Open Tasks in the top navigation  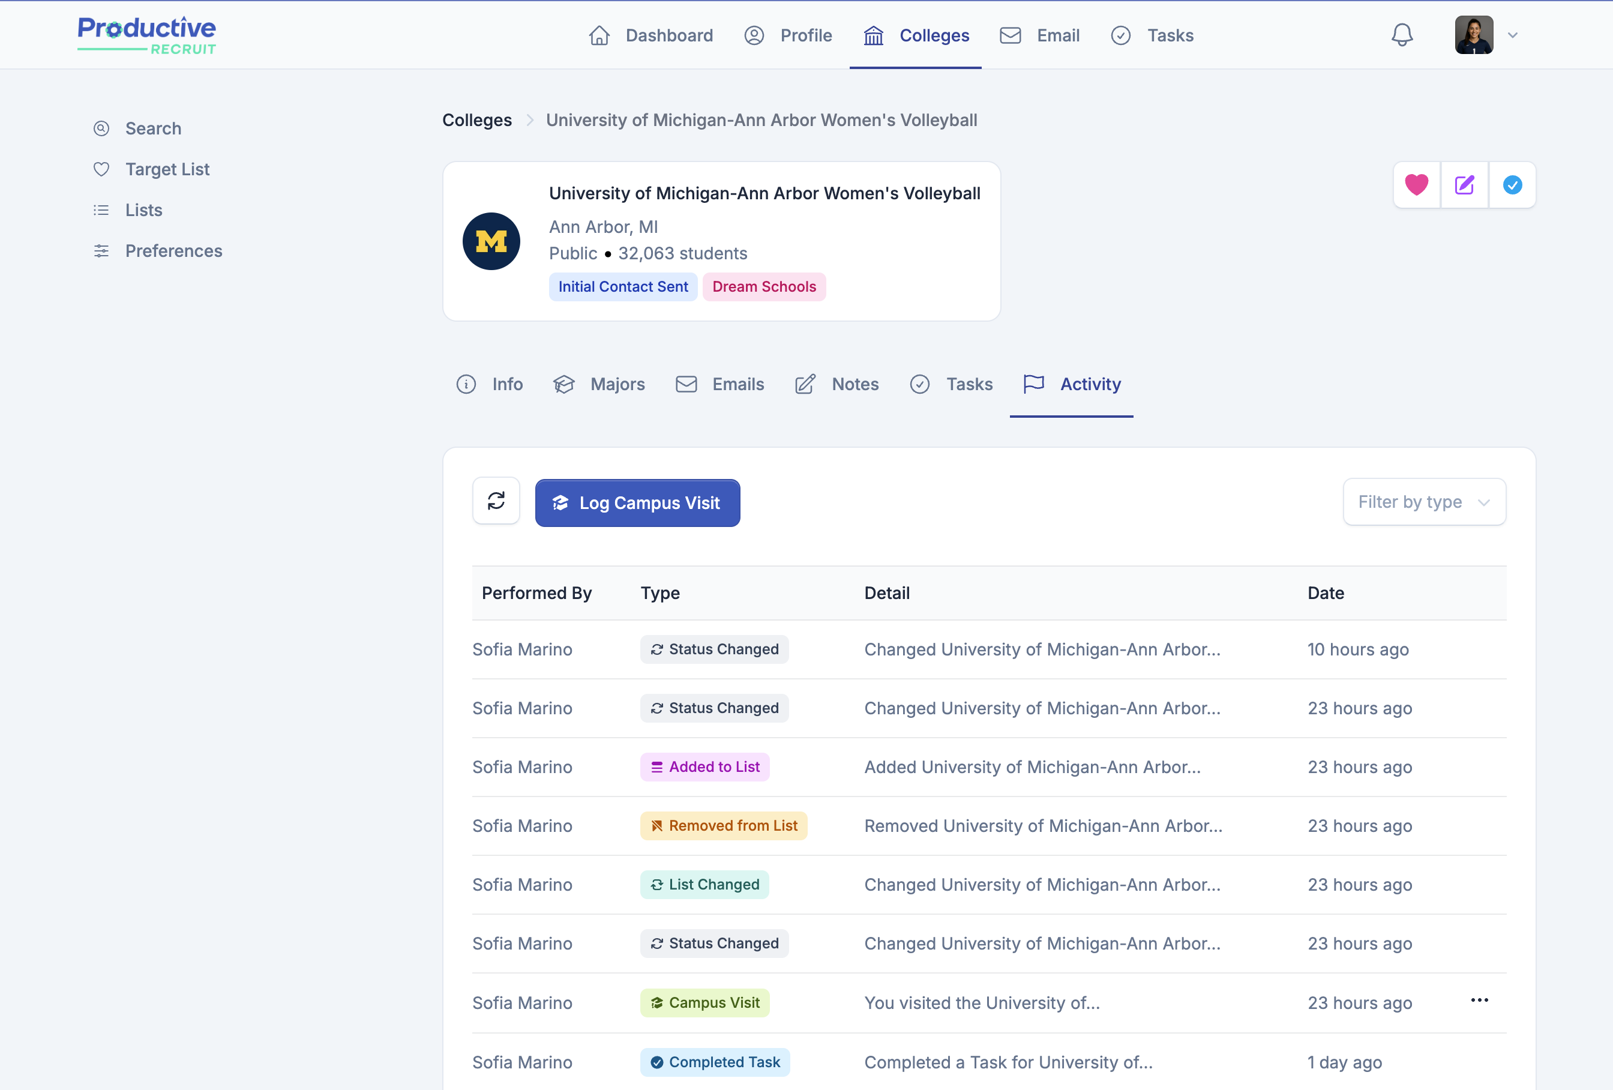[1152, 35]
